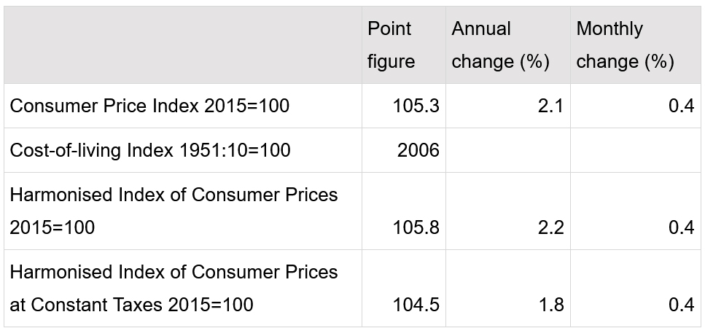
Task: Click the Harmonised Index of Consumer Prices 2015=100 label
Action: 174,211
